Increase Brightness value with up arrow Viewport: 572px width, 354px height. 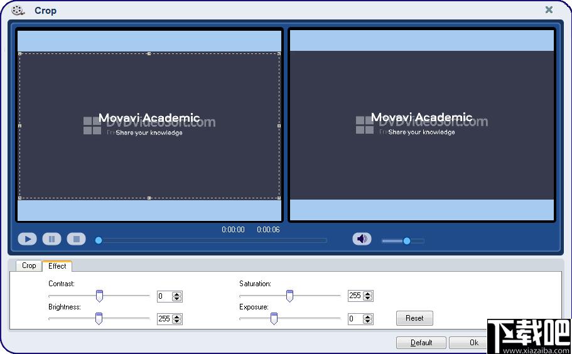click(x=177, y=317)
